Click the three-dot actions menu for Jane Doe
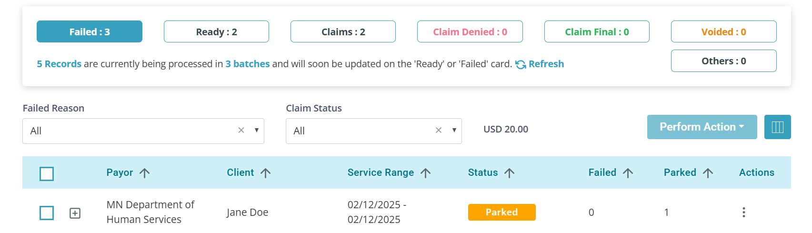Viewport: 812px width, 233px height. pyautogui.click(x=743, y=212)
